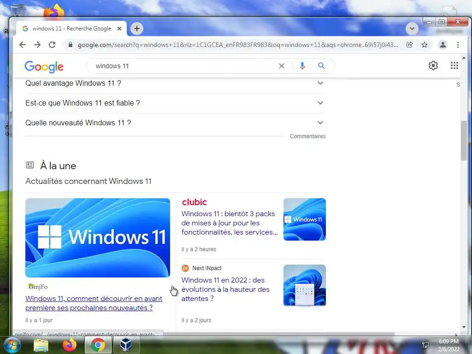
Task: Expand 'Quelle nouveauté Windows 11 ?' question
Action: [x=175, y=123]
